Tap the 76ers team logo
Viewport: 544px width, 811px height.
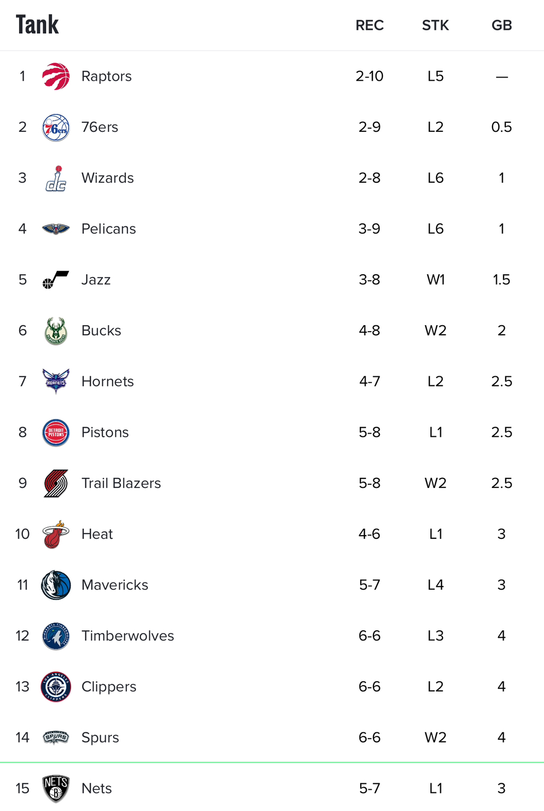pos(56,128)
